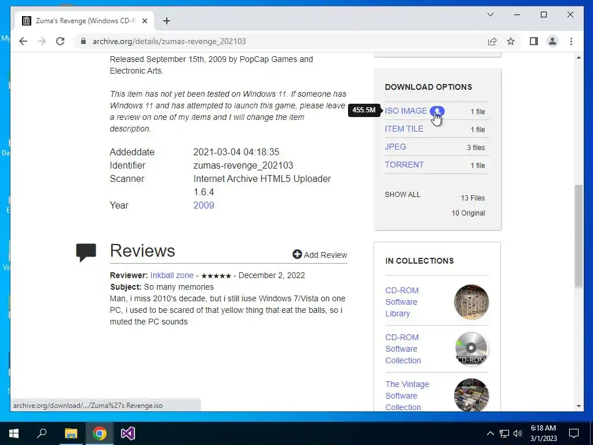This screenshot has width=593, height=445.
Task: Open a new browser tab
Action: pyautogui.click(x=166, y=21)
